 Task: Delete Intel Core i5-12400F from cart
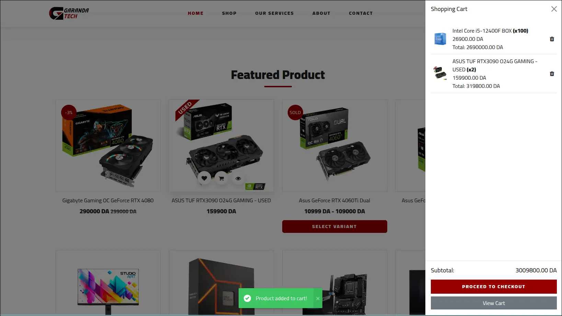(x=552, y=39)
